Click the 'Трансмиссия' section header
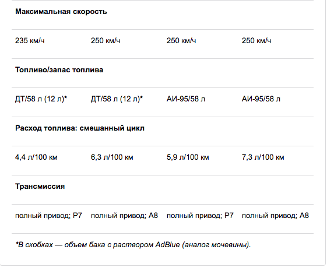This screenshot has height=267, width=327. (40, 187)
